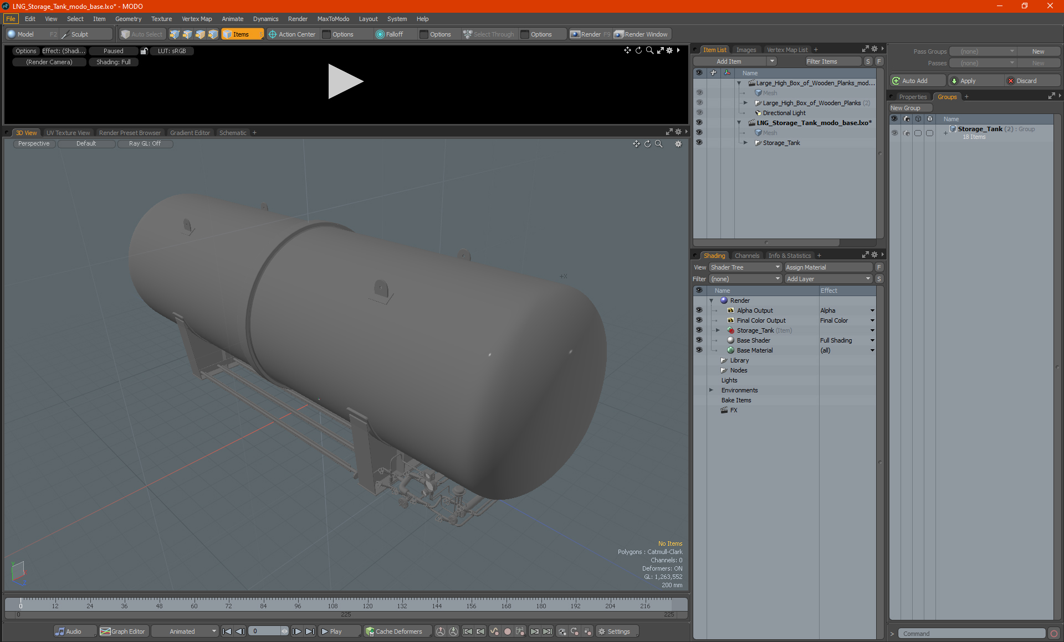Open the Add Item dropdown
This screenshot has height=642, width=1064.
coord(735,61)
